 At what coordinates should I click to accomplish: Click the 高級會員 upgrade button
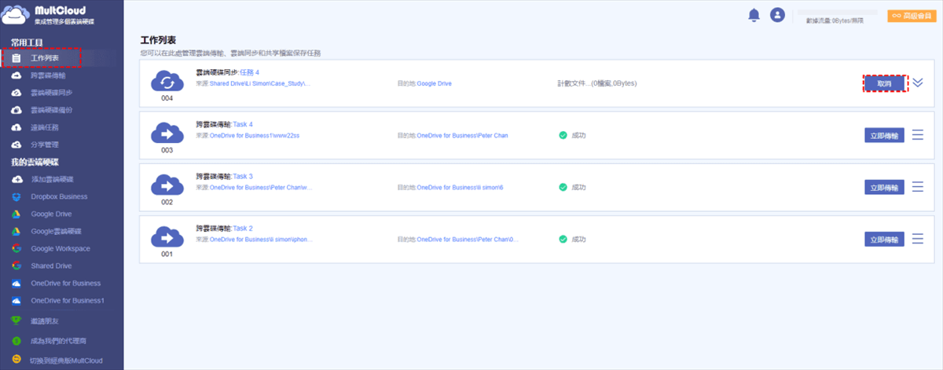(x=912, y=15)
